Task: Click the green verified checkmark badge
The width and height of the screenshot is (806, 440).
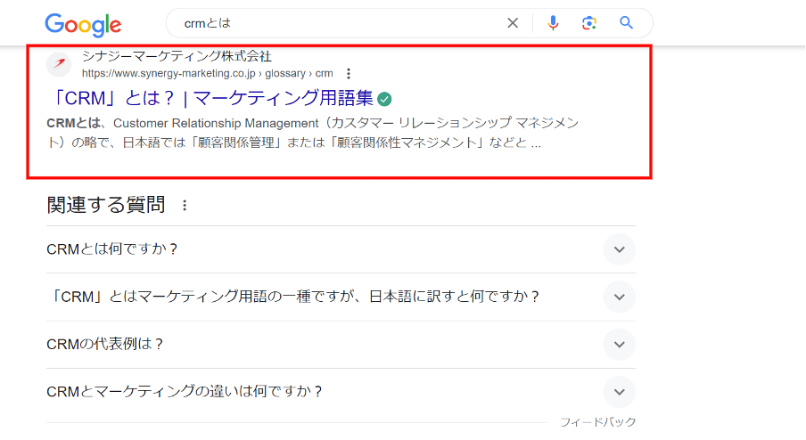Action: (384, 99)
